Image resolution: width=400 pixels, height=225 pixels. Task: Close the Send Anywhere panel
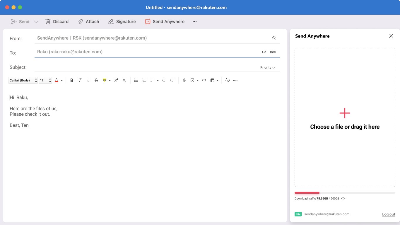[x=391, y=36]
